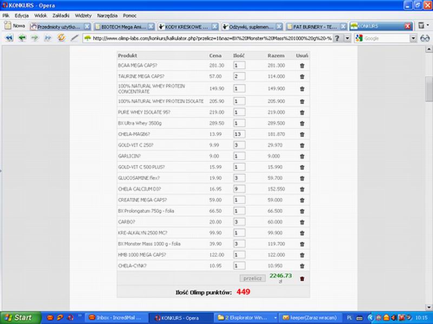
Task: Open a new tab with Nowa button
Action: coord(15,25)
